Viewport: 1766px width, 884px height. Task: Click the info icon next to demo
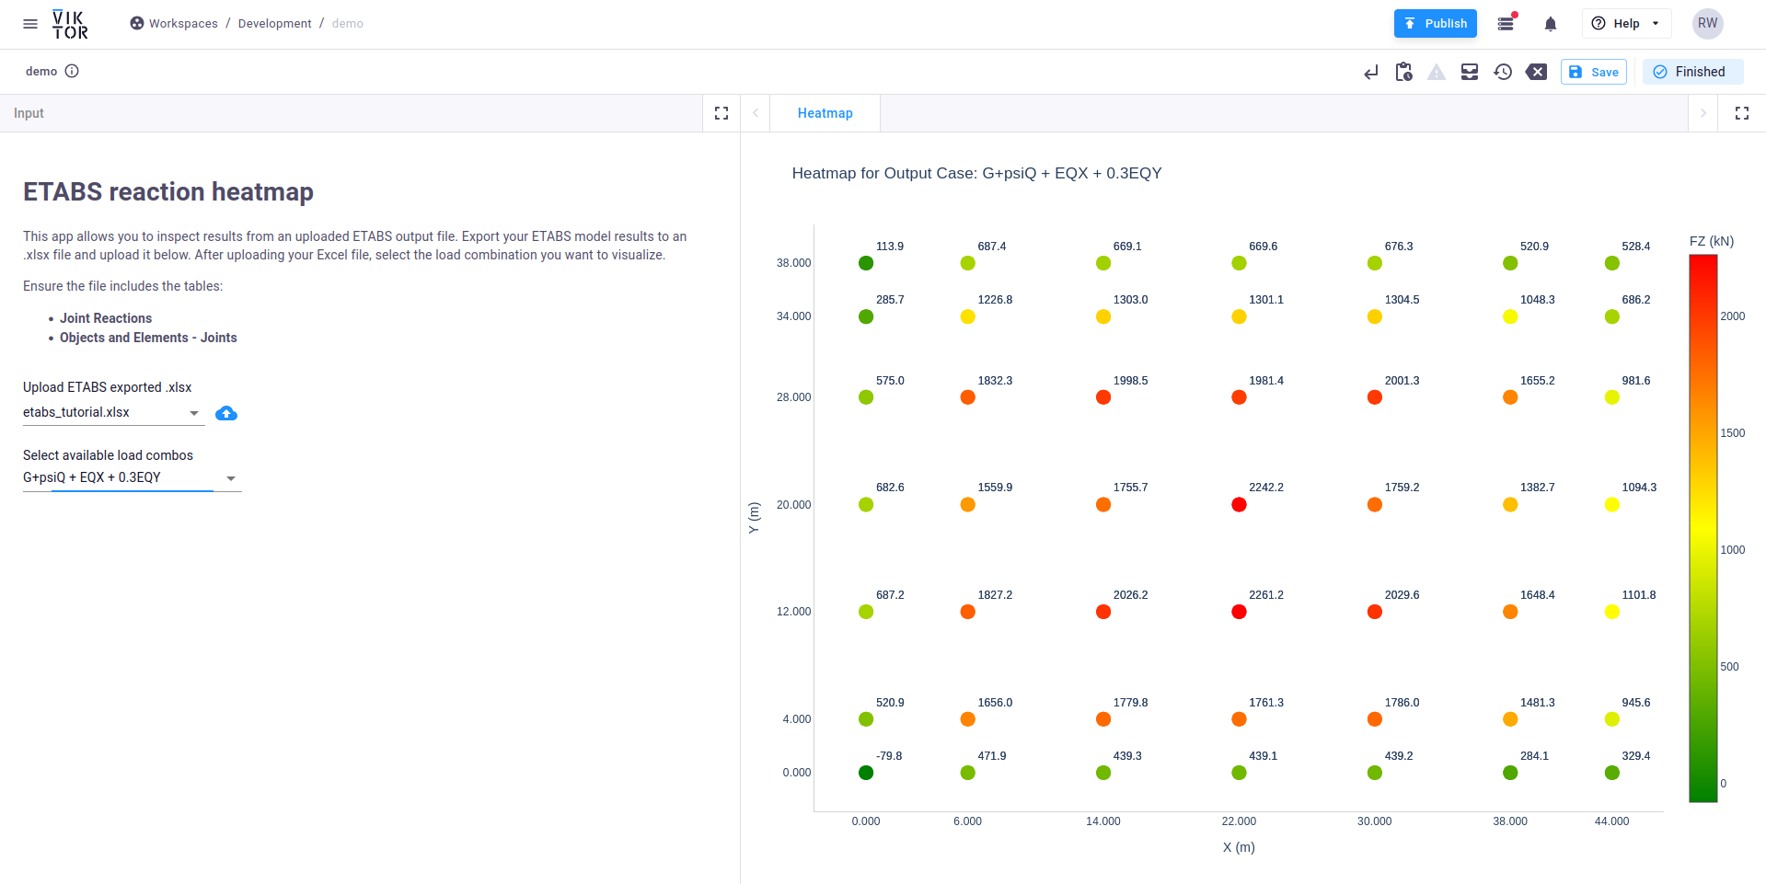(x=72, y=72)
